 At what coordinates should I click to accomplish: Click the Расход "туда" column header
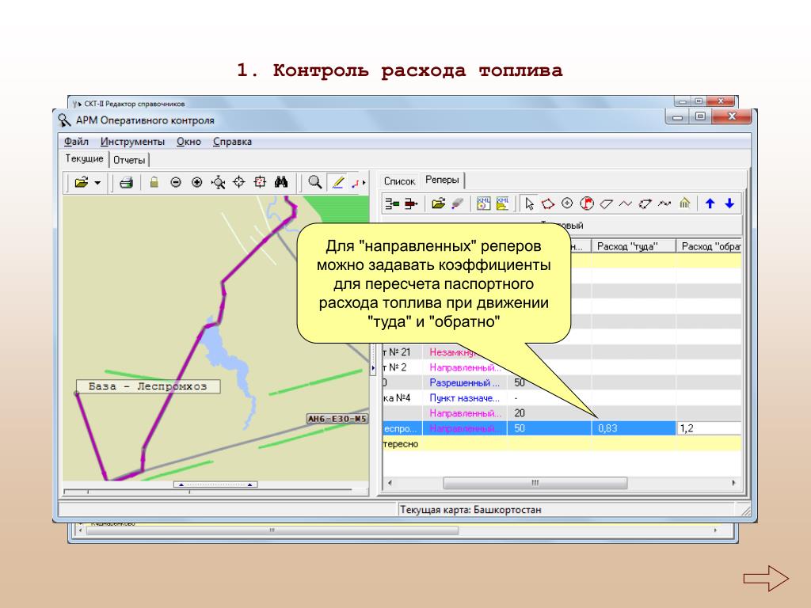(x=634, y=246)
